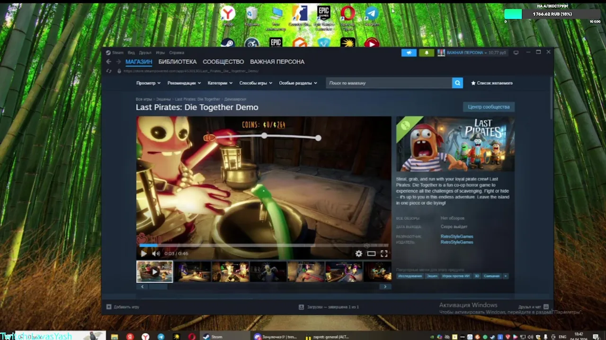This screenshot has height=340, width=606.
Task: Click the Steam store URL address
Action: [x=191, y=71]
